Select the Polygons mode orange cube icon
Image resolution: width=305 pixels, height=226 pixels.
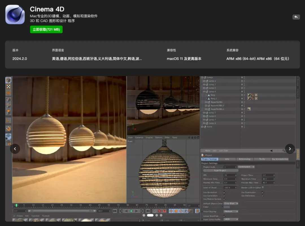[x=8, y=112]
